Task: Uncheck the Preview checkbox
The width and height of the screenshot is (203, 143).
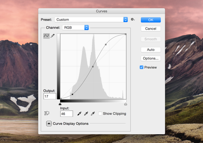Action: coord(141,67)
